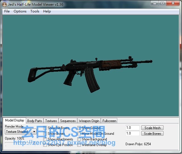Screen dimensions: 182x154
Task: Click the Render Mode label
Action: [x=14, y=127]
